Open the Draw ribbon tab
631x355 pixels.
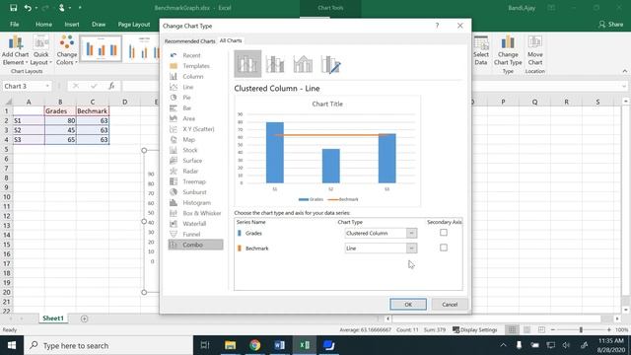[99, 24]
